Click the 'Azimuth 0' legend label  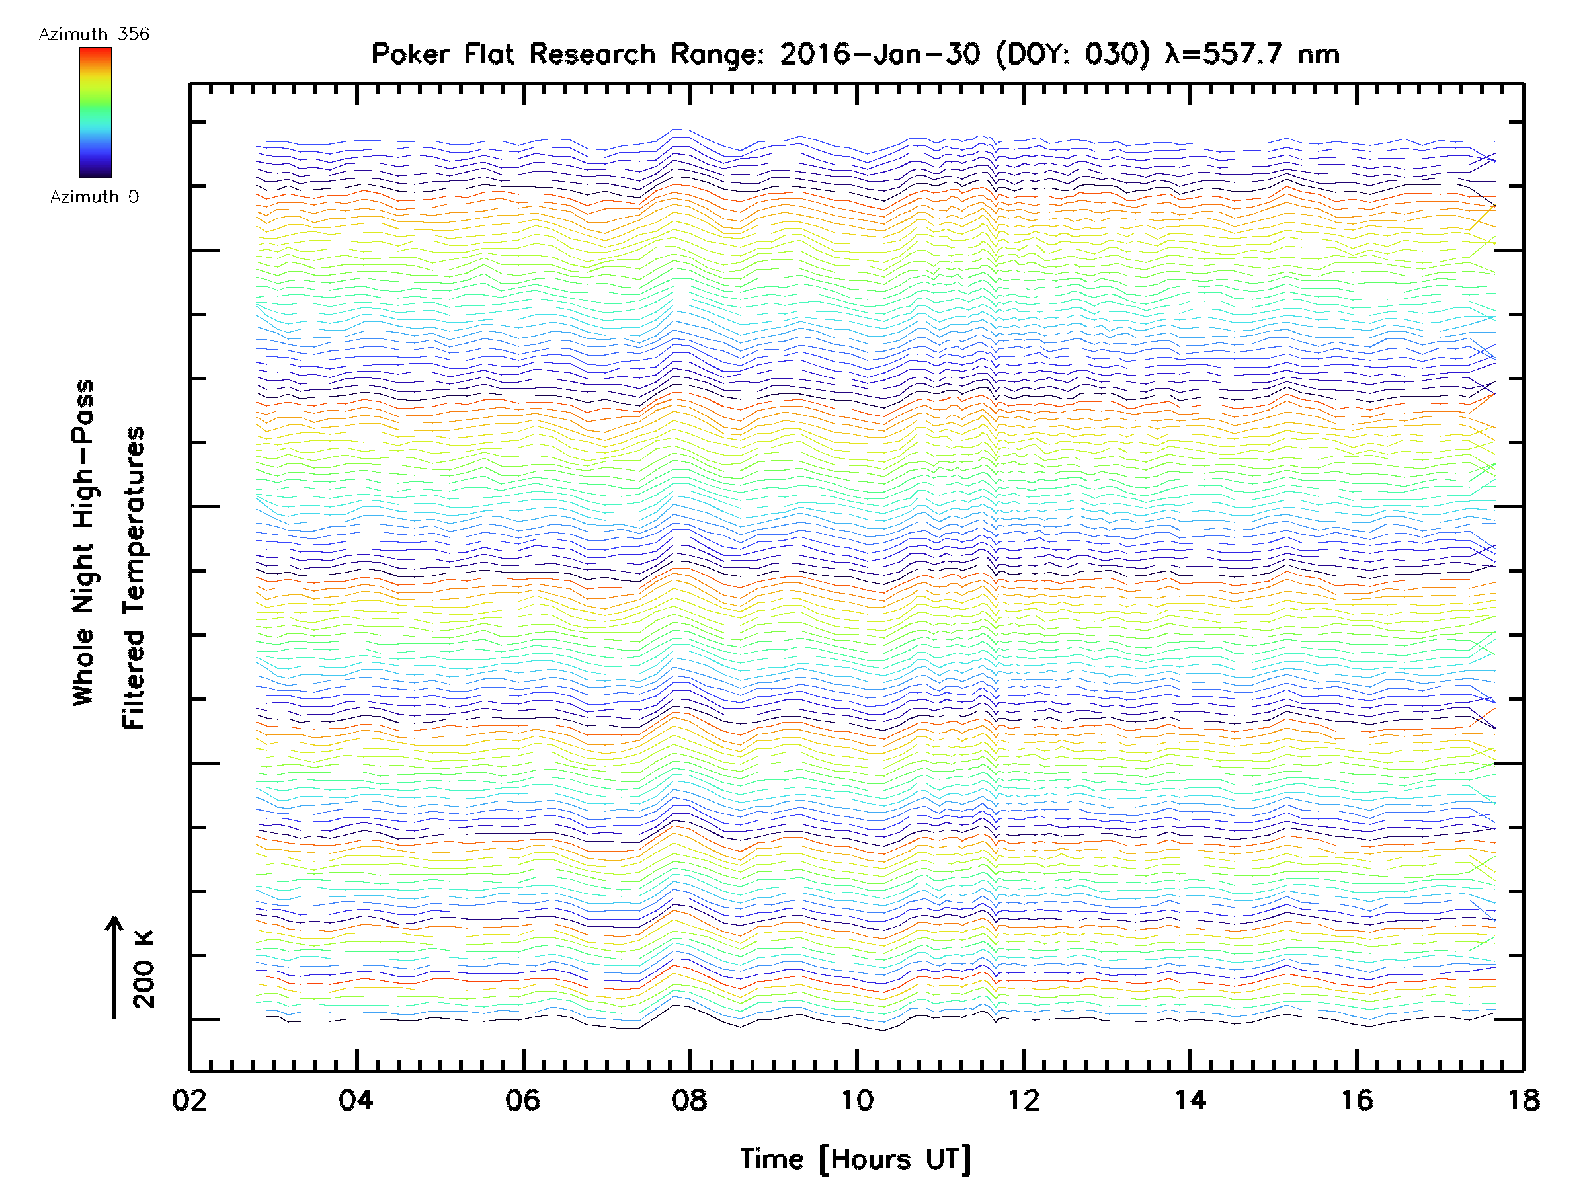click(94, 196)
